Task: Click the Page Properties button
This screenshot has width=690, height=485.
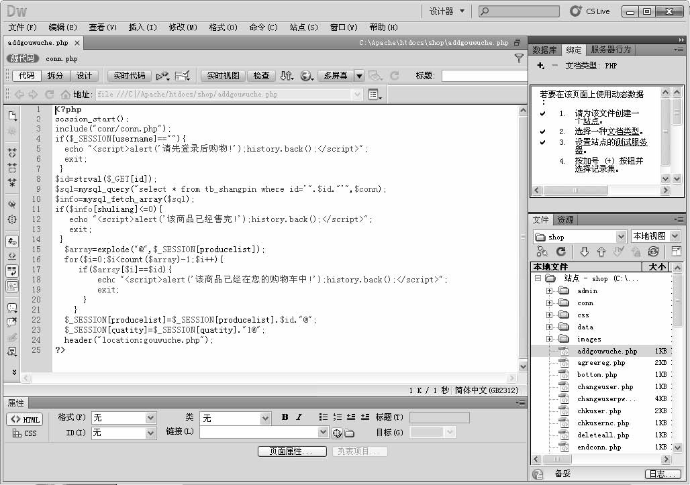Action: [x=292, y=451]
